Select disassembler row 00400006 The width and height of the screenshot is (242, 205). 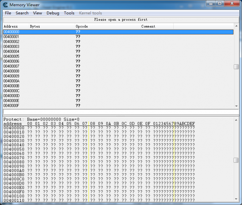point(118,61)
